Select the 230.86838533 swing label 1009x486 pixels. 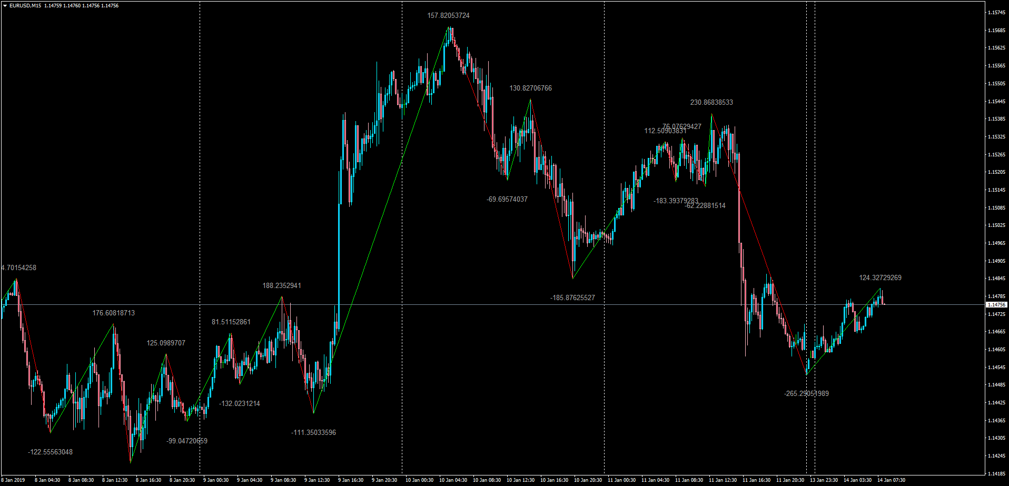click(x=711, y=103)
